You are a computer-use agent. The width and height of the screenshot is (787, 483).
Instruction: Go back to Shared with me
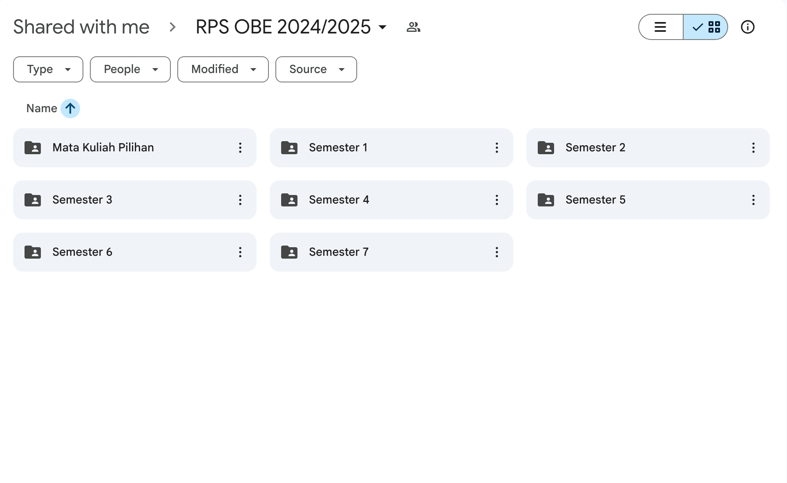pyautogui.click(x=81, y=27)
